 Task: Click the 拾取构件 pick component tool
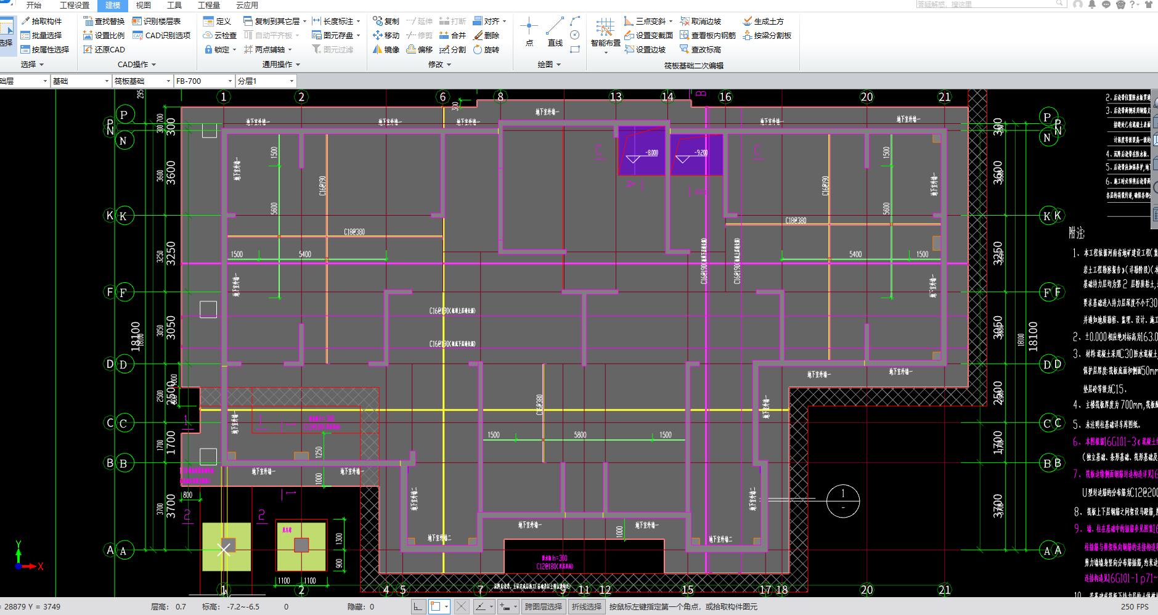41,21
